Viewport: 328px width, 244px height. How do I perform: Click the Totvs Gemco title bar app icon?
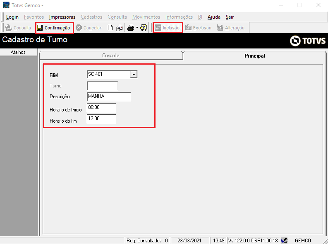[x=6, y=5]
